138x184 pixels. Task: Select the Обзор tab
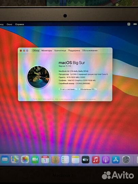pos(36,50)
